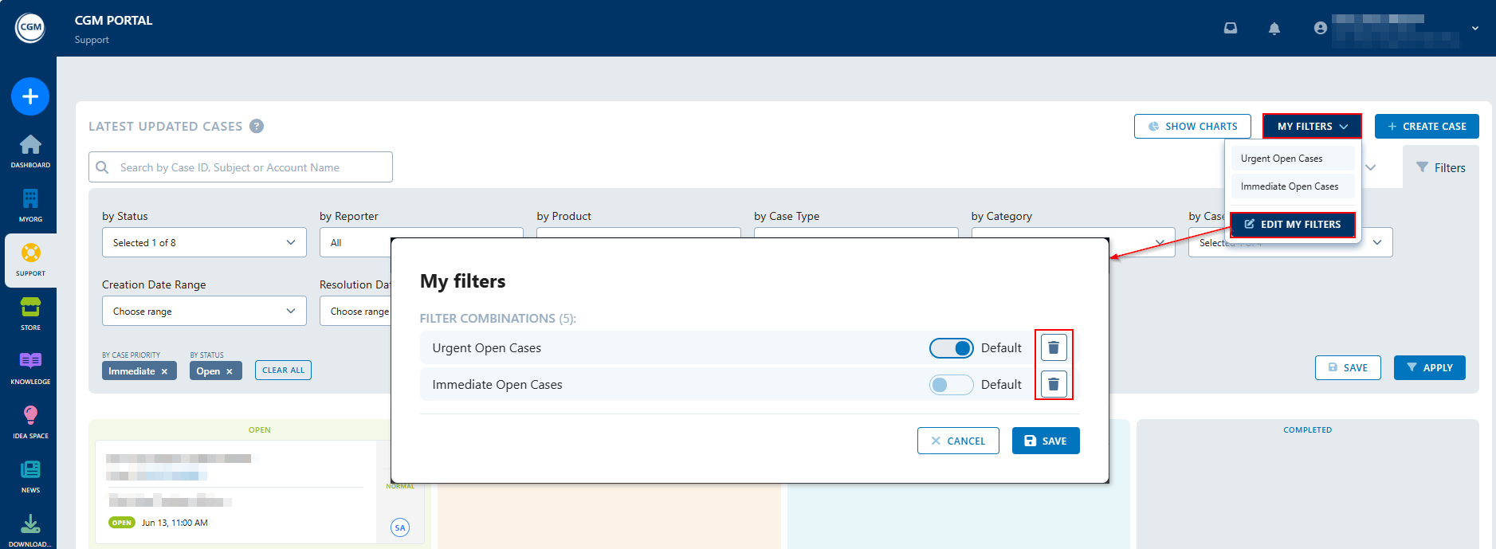1496x549 pixels.
Task: Cancel the My filters dialog
Action: (957, 441)
